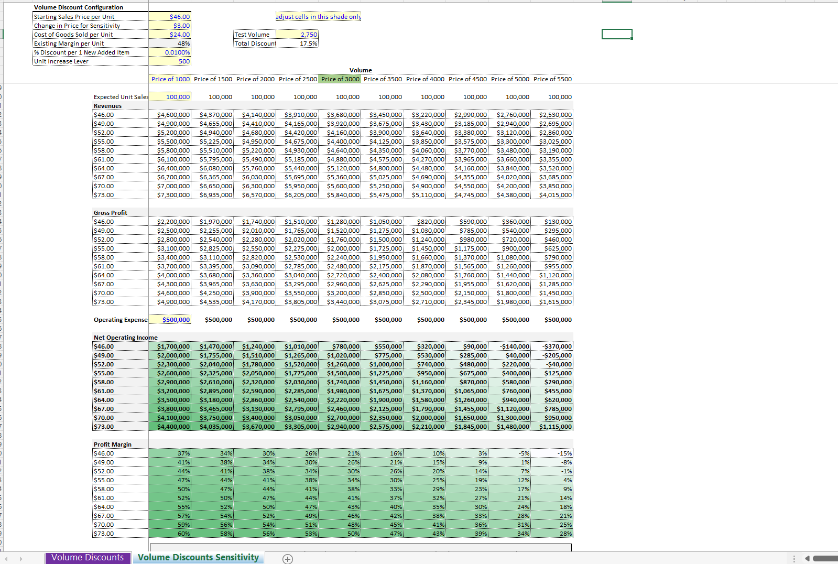Select the Starting Sales Price $46.00 cell
This screenshot has height=564, width=838.
click(x=170, y=17)
